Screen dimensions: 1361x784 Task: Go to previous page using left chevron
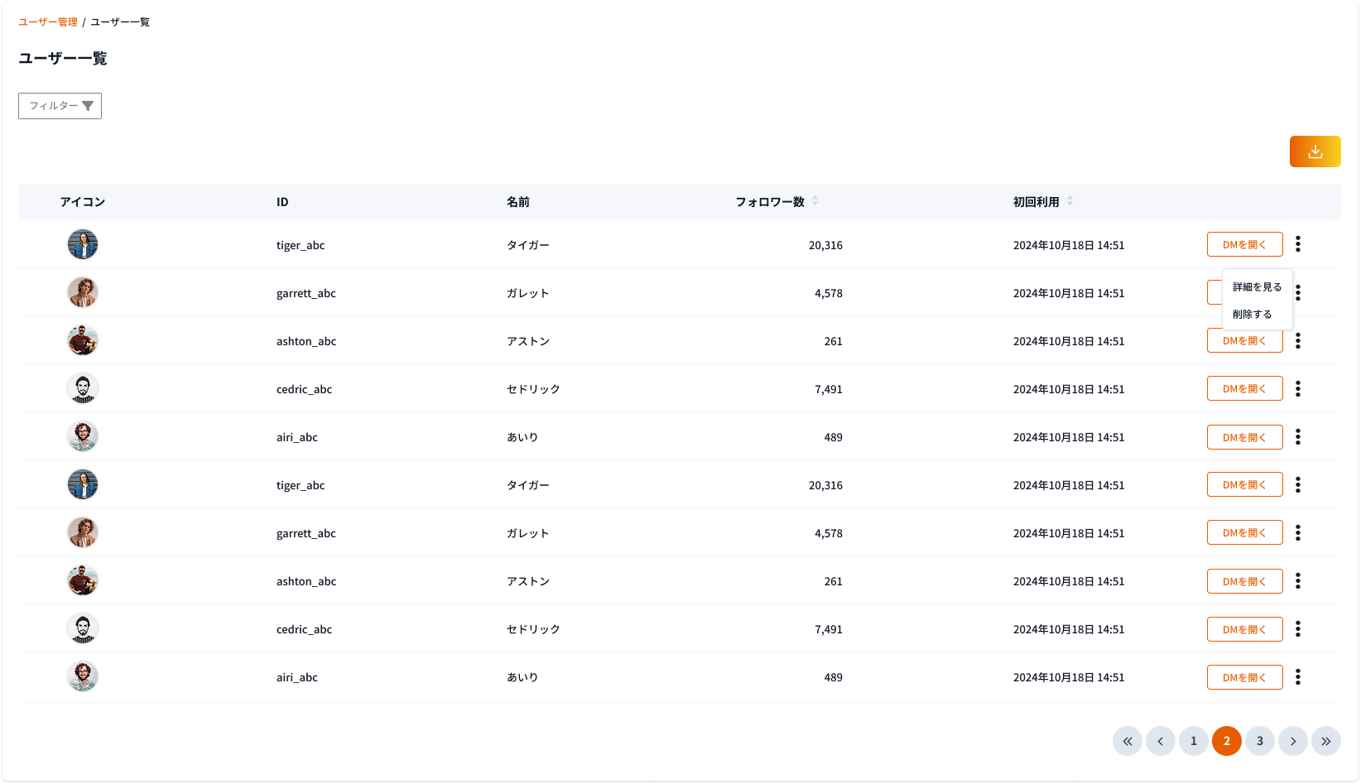(1160, 741)
